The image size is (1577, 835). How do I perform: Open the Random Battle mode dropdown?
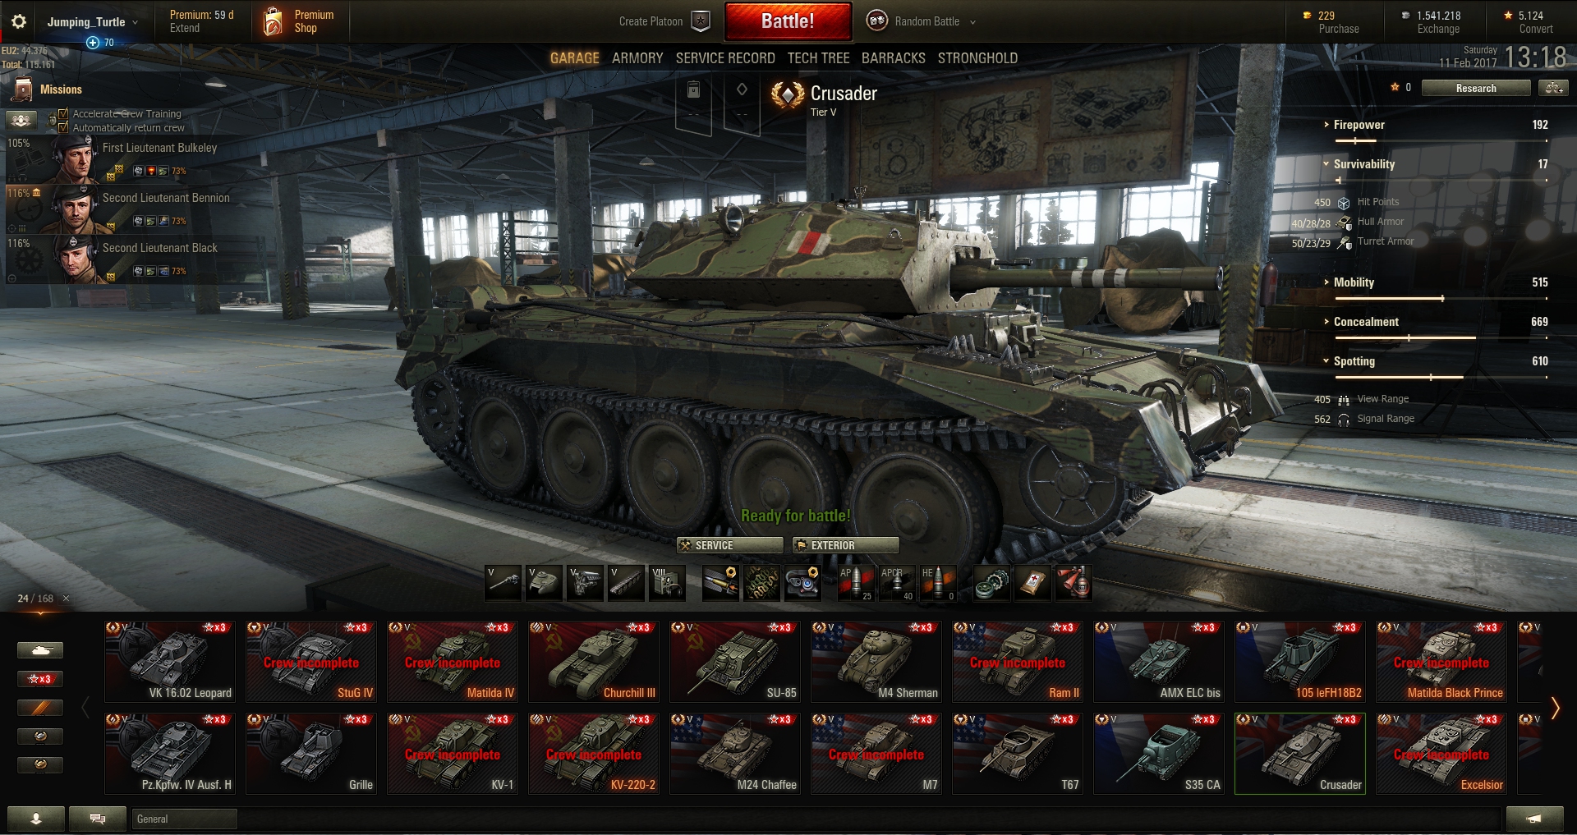(x=922, y=21)
